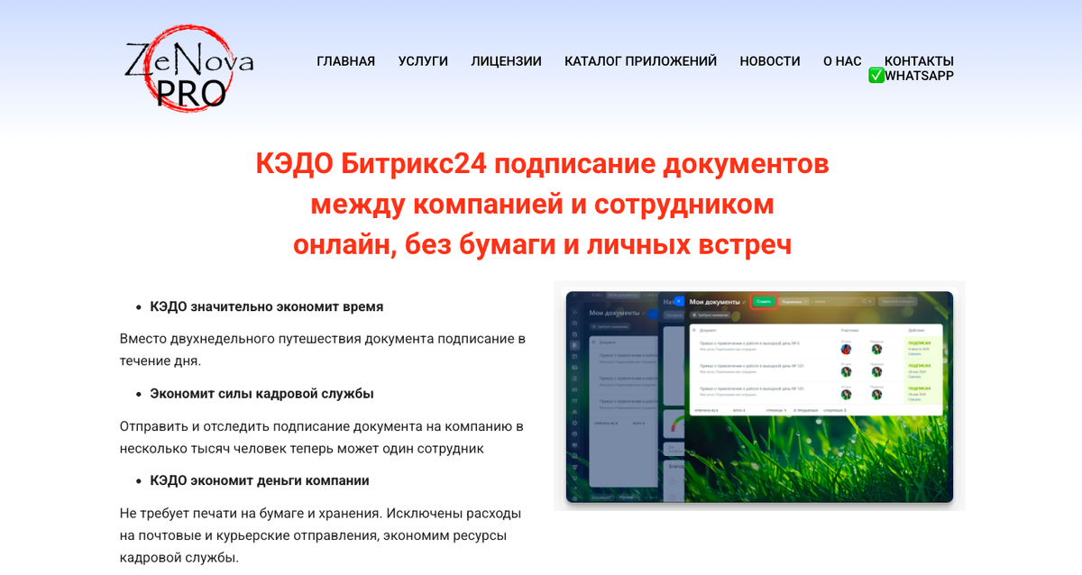Open the УСЛУГИ menu item
Viewport: 1082px width, 575px height.
point(423,61)
